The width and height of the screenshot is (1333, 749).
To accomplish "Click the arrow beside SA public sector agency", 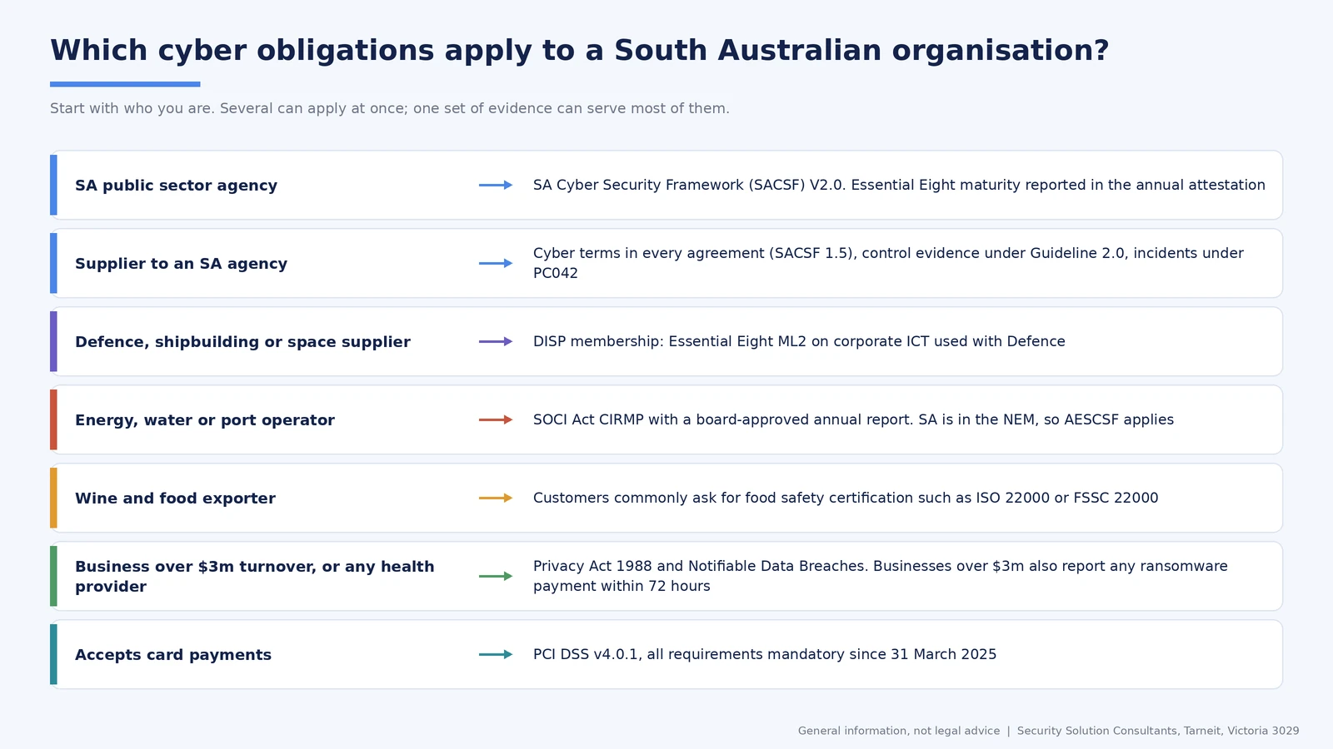I will (x=496, y=185).
